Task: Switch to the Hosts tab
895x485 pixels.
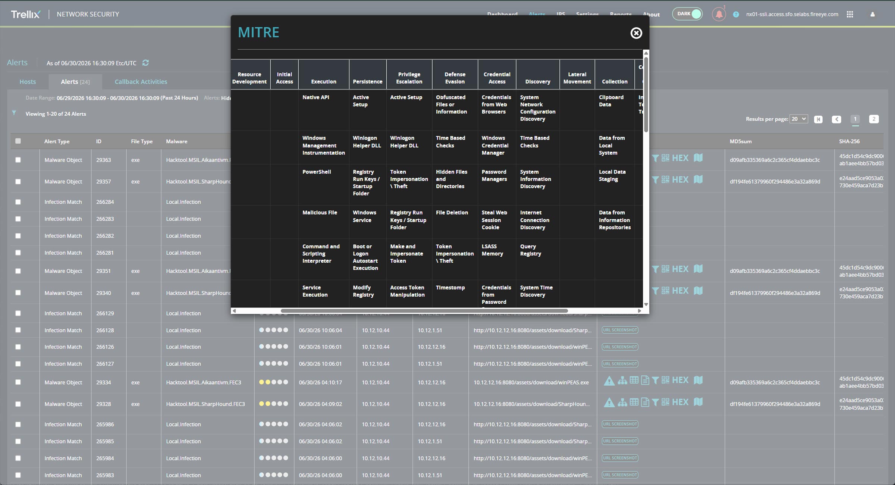Action: (x=28, y=82)
